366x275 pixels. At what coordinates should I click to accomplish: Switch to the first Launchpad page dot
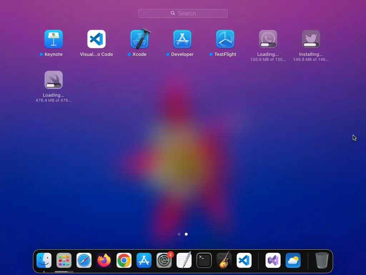point(179,234)
